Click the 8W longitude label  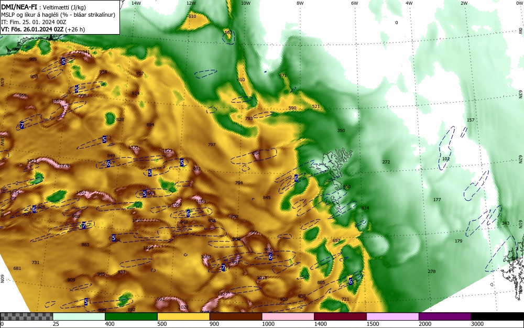[x=300, y=3]
